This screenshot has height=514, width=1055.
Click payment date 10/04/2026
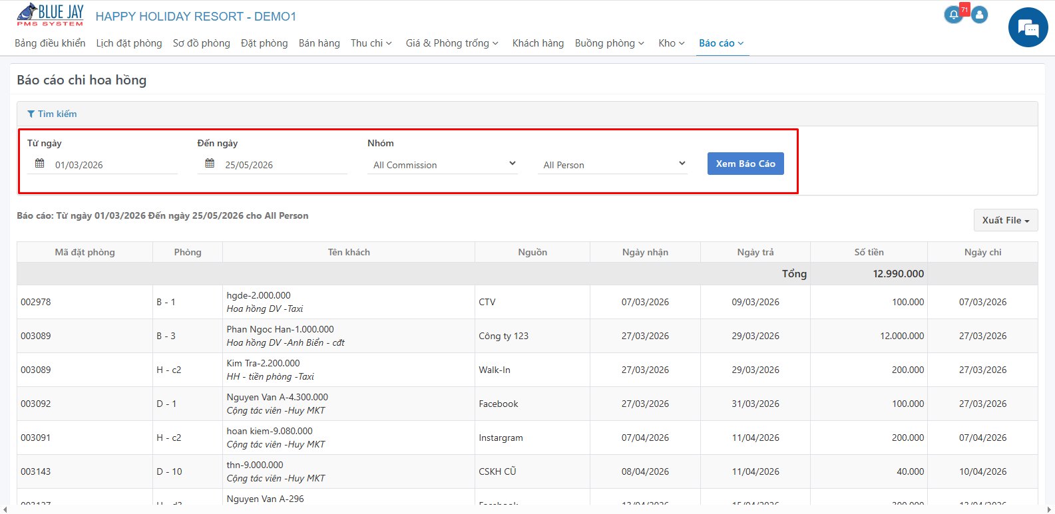click(x=982, y=471)
